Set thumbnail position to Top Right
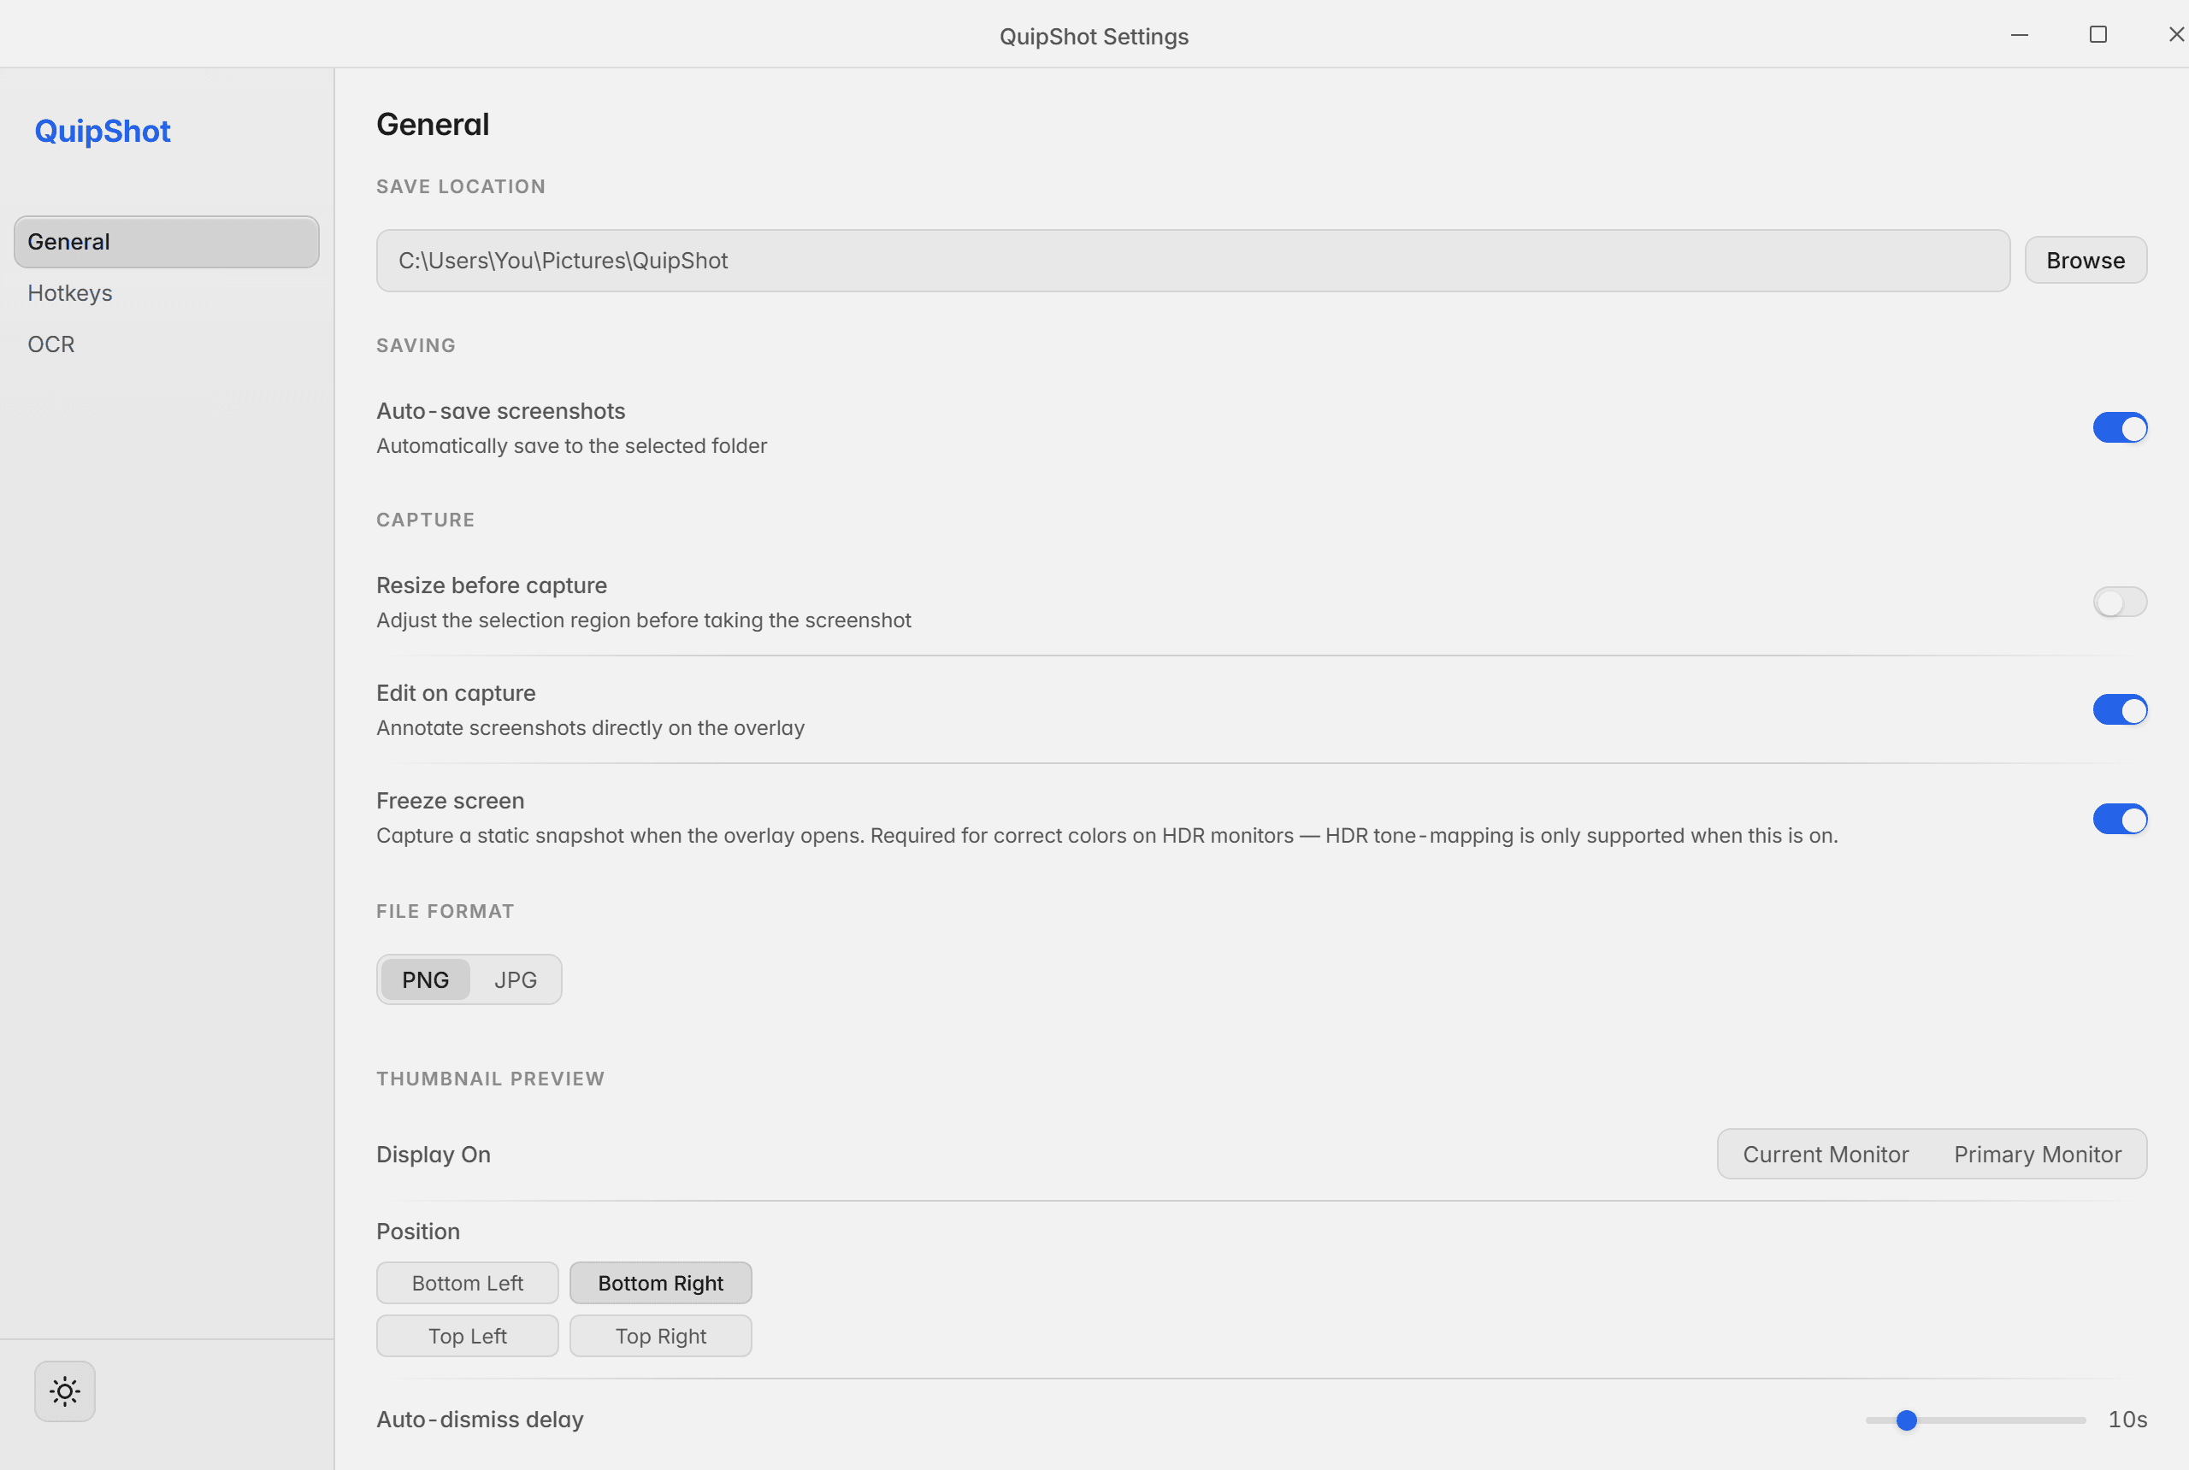 [660, 1337]
